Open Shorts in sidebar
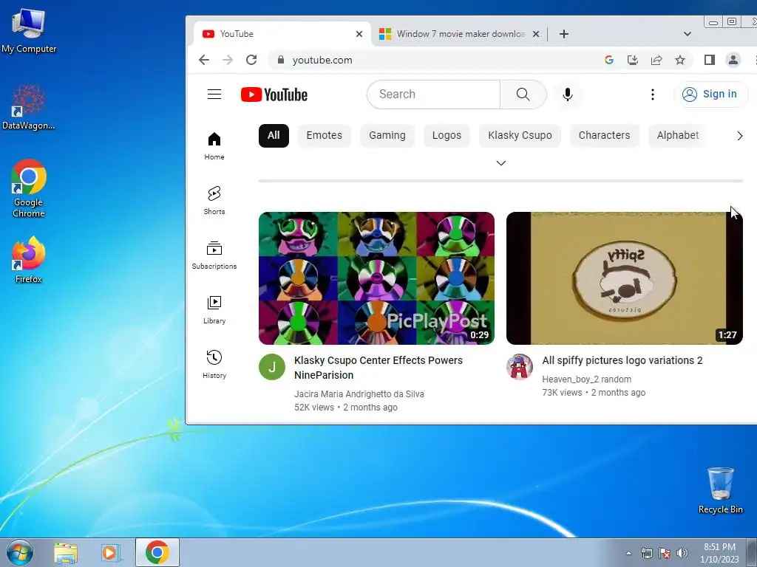This screenshot has height=567, width=757. [x=214, y=201]
